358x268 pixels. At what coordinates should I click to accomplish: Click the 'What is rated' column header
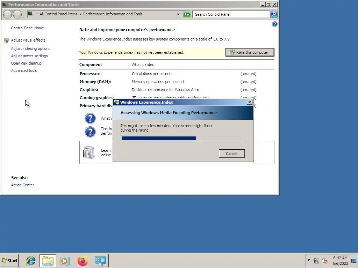coord(143,65)
